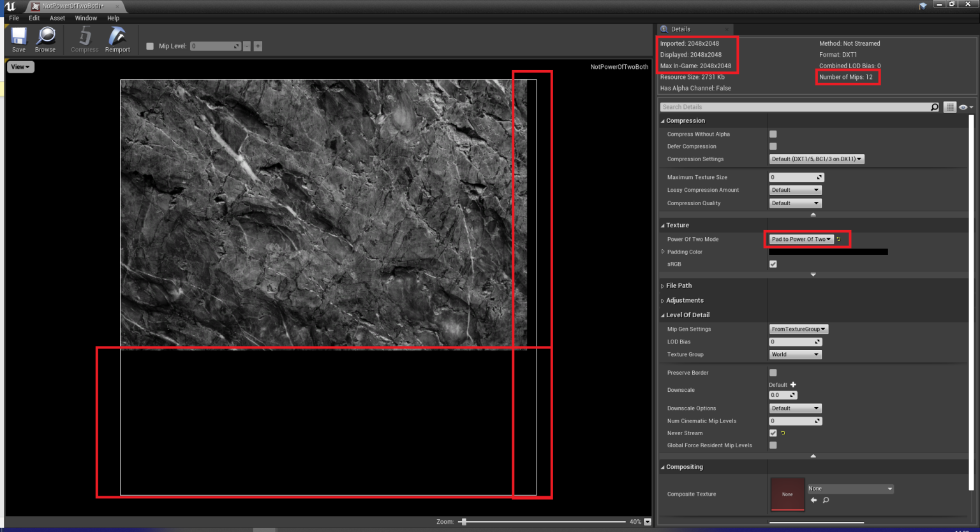Click the Reimport texture icon
The image size is (980, 532).
click(x=117, y=40)
